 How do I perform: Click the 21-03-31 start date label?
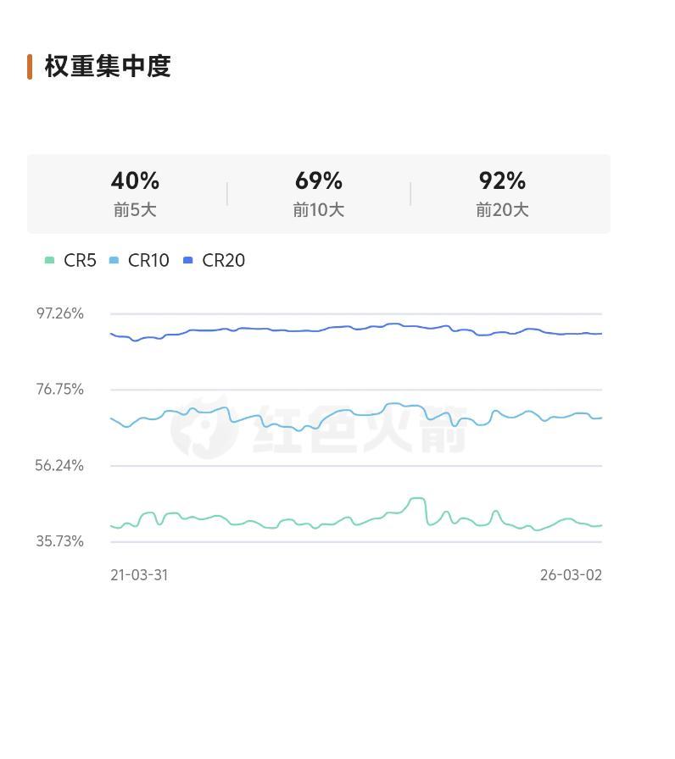pos(139,575)
